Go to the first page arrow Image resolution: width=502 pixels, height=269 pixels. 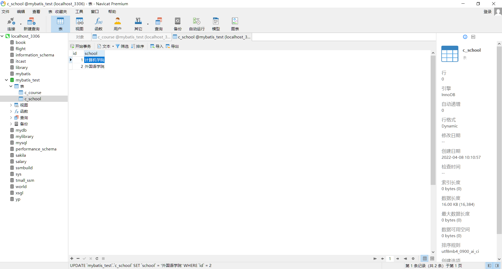[x=375, y=259]
